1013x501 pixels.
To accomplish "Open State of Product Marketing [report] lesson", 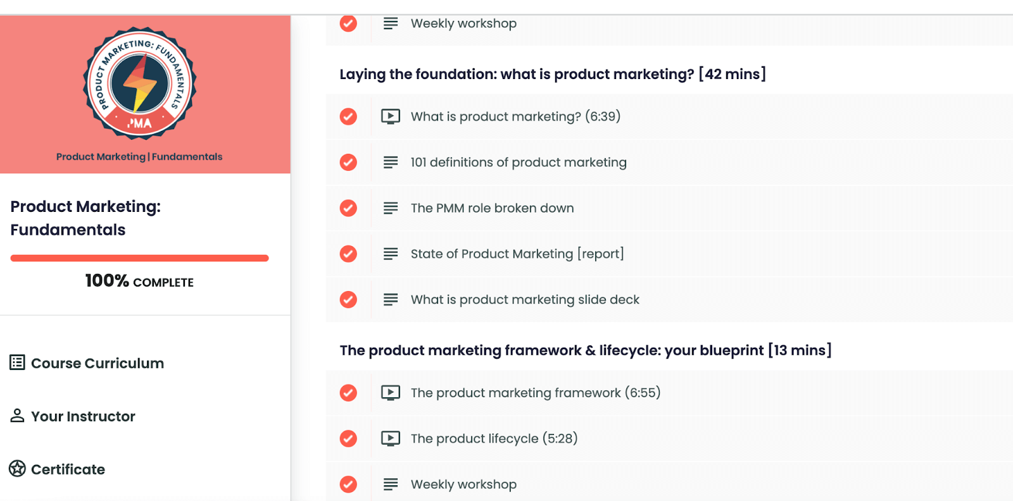I will (x=517, y=254).
